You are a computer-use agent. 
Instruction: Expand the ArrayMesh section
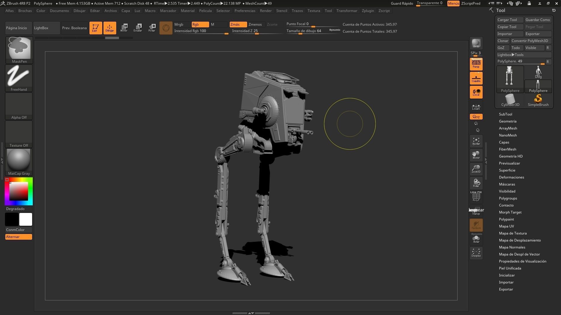click(x=508, y=128)
